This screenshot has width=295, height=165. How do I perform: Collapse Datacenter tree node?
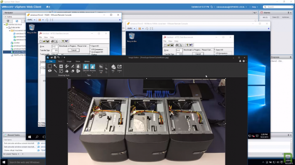[7, 28]
